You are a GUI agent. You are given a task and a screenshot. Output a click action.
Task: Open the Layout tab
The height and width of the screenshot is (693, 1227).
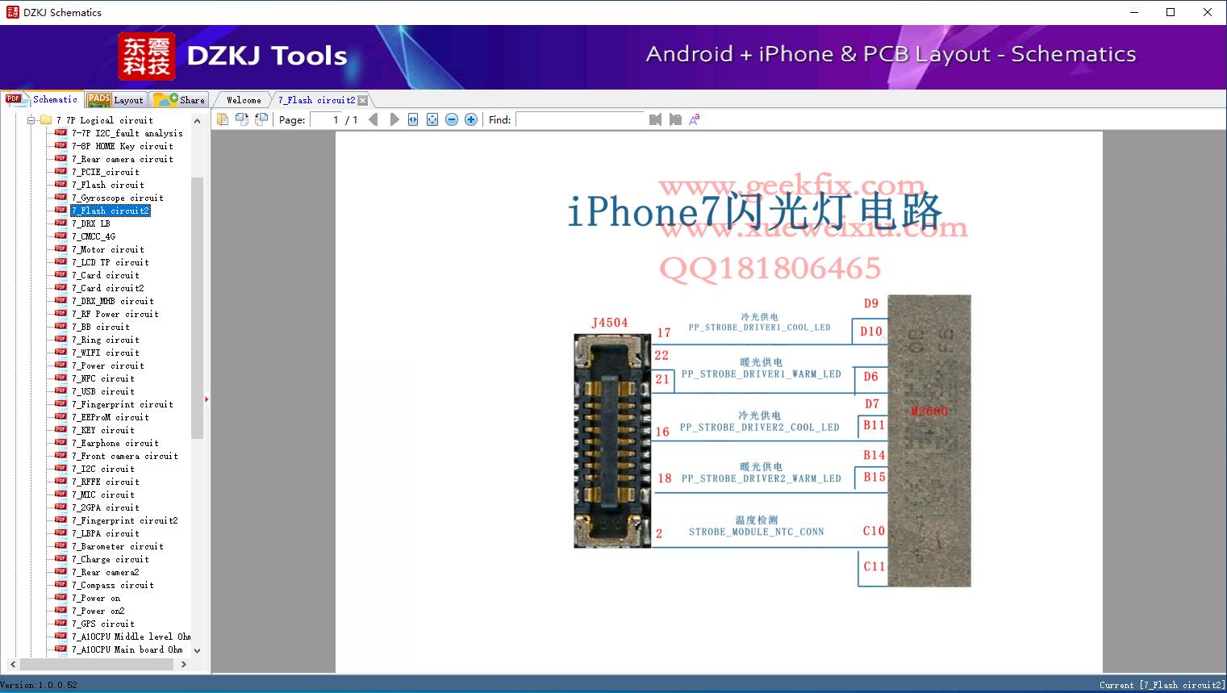pos(115,99)
